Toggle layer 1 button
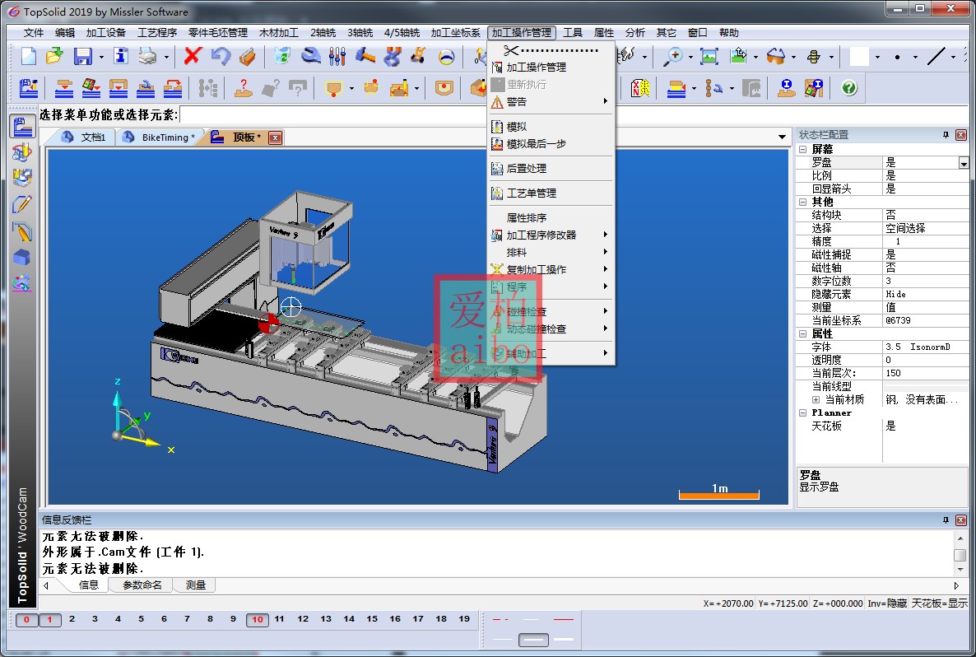 click(x=49, y=620)
